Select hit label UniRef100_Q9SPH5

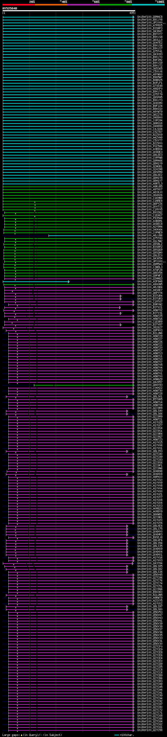point(150,97)
